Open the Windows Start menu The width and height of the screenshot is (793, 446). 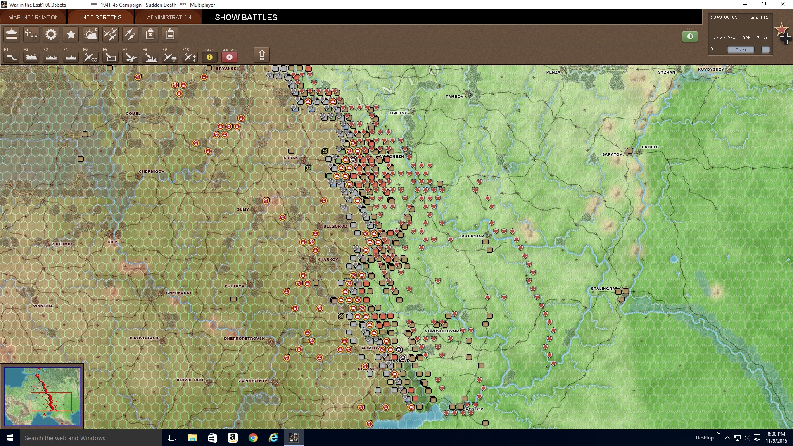pos(10,438)
